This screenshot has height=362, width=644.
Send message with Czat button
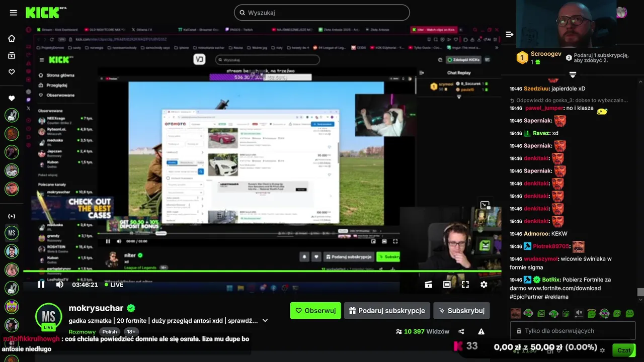pos(624,350)
